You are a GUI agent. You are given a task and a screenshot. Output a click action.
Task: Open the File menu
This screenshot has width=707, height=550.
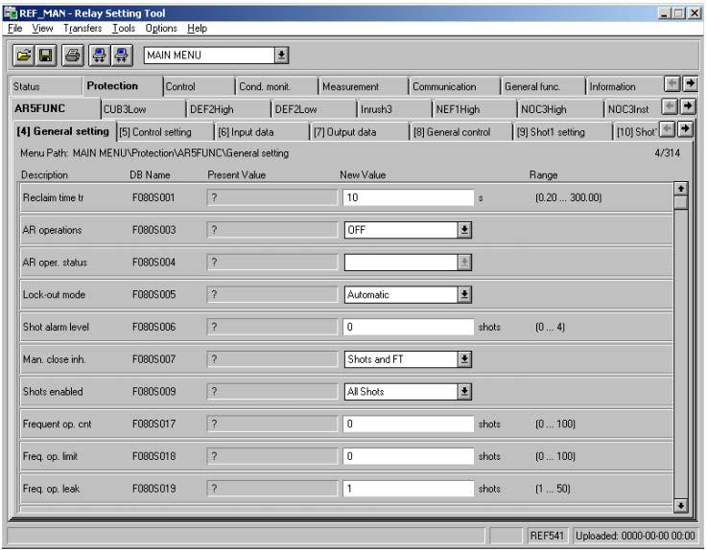[15, 29]
